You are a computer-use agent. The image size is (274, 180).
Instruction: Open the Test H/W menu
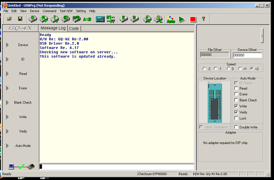66,11
